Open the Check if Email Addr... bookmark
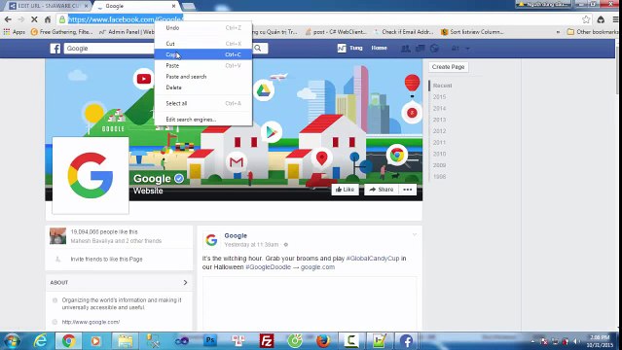This screenshot has width=622, height=350. [x=403, y=32]
